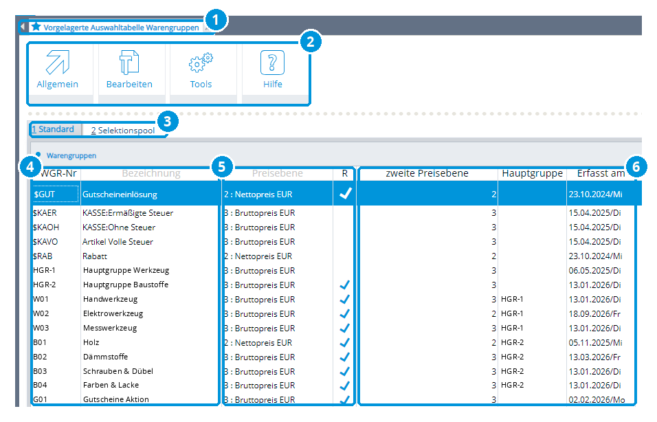The height and width of the screenshot is (422, 657).
Task: Click the Bearbeiten document icon
Action: pos(129,63)
